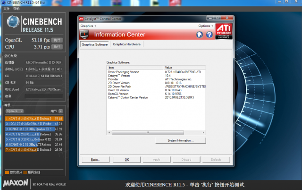302x190 pixels.
Task: Select the Direct3D Version row
Action: pyautogui.click(x=156, y=90)
